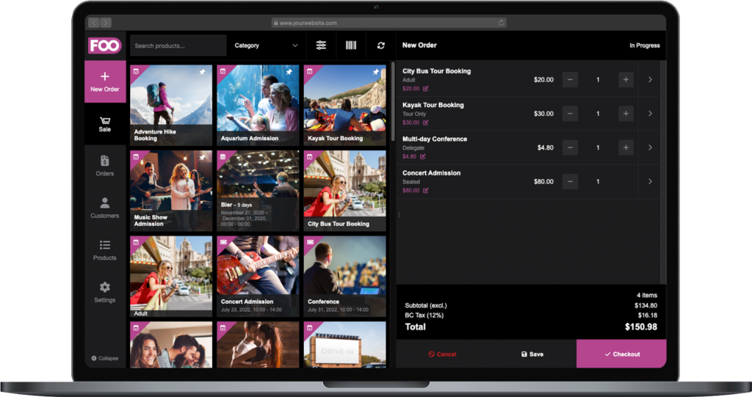This screenshot has width=752, height=397.
Task: Edit Kayak Tour $30.00 price
Action: (425, 123)
